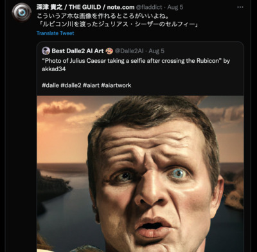
Task: Open the Aug 5 timestamp beside @fladdict
Action: coord(175,7)
